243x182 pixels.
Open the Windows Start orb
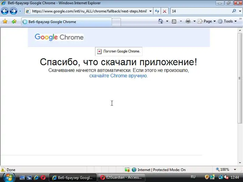point(9,177)
